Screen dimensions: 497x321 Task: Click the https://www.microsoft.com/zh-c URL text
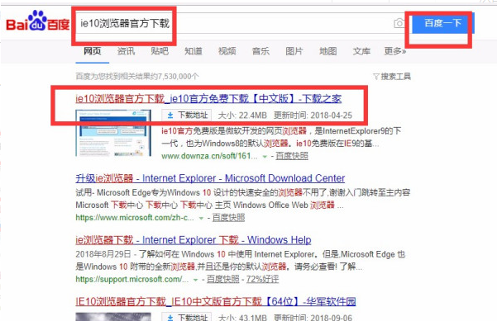click(x=135, y=218)
